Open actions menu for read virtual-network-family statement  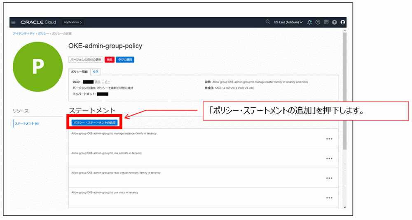tap(329, 178)
